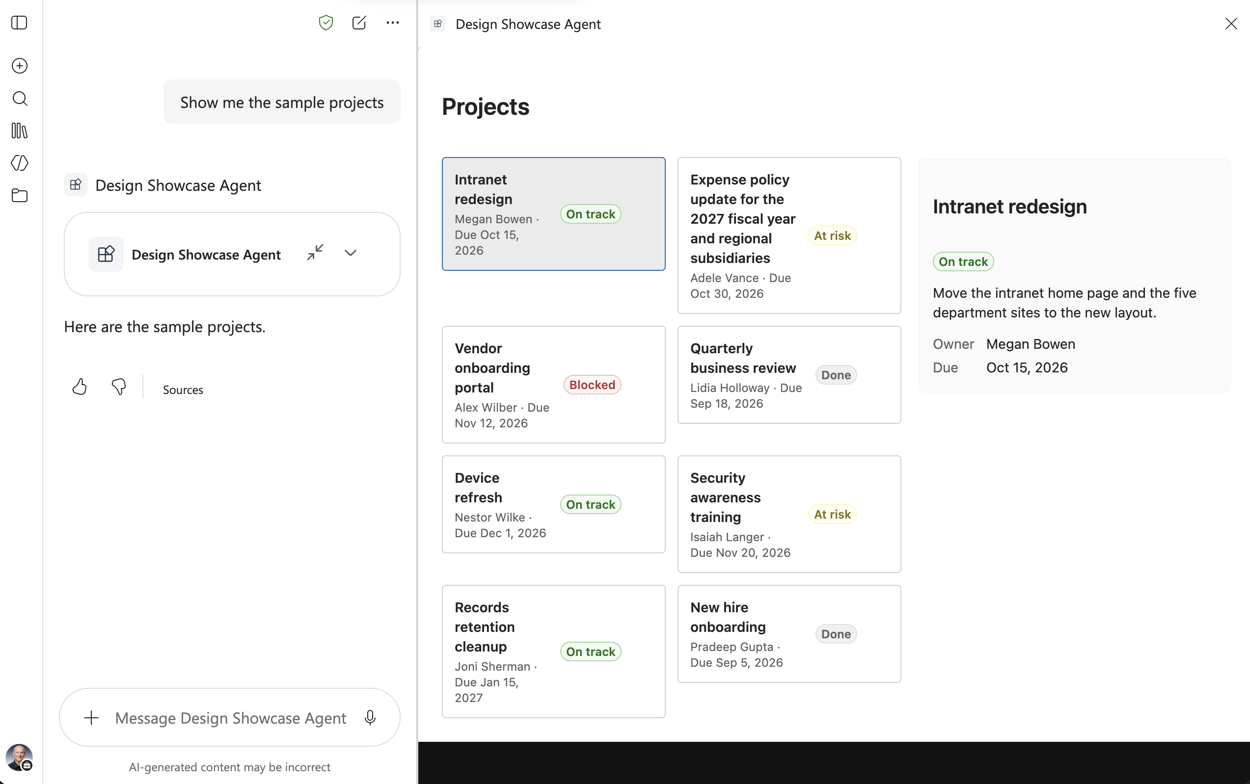Image resolution: width=1250 pixels, height=784 pixels.
Task: Expand the Design Showcase Agent chevron
Action: coord(351,253)
